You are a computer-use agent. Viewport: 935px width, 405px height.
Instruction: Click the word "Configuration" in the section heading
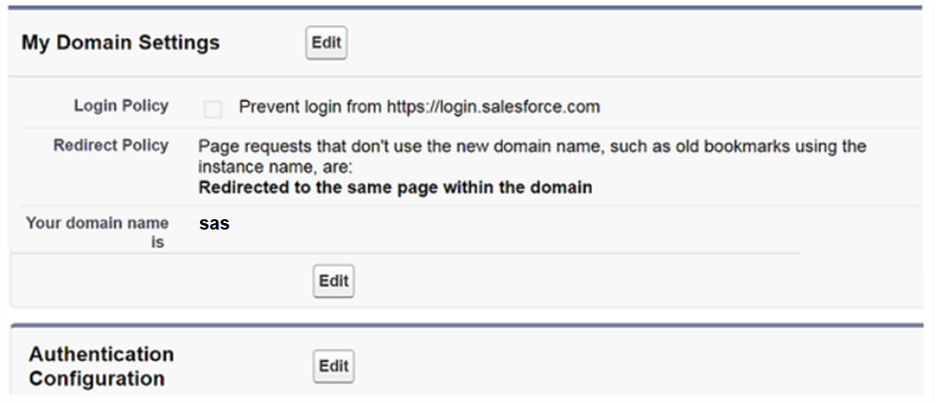coord(96,379)
